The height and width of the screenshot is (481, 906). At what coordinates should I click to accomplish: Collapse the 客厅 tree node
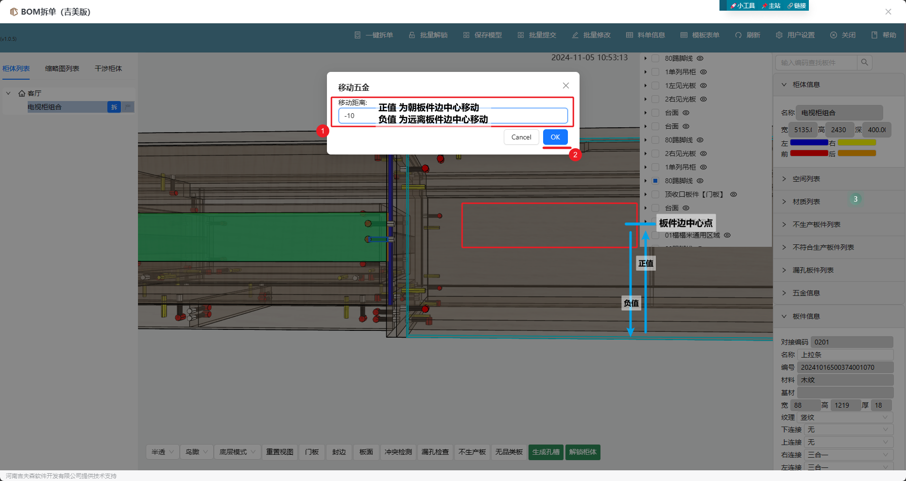(8, 93)
